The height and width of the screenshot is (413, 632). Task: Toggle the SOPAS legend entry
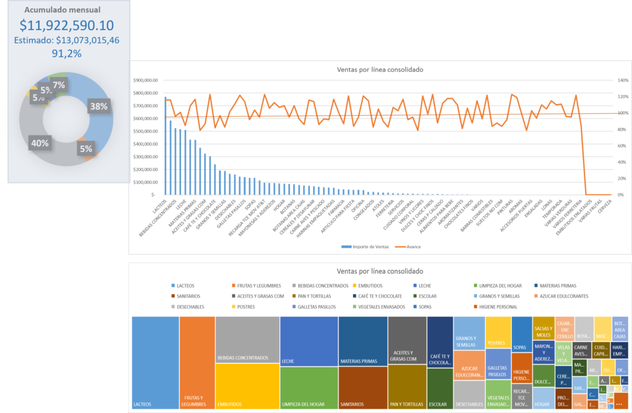(x=414, y=307)
